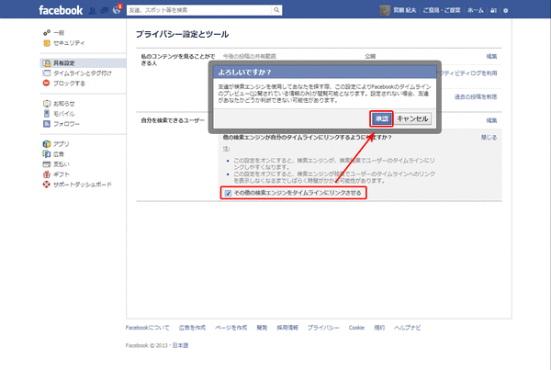The image size is (551, 370).
Task: Open Facebookについて footer link
Action: (x=147, y=328)
